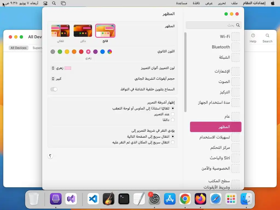The height and width of the screenshot is (210, 280).
Task: Open System Settings Dock icon
Action: pos(154,199)
